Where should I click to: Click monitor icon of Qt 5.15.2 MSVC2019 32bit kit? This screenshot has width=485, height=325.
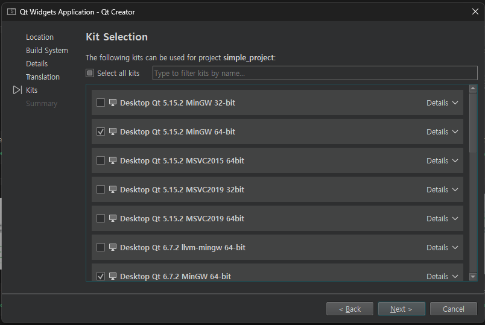pos(112,189)
